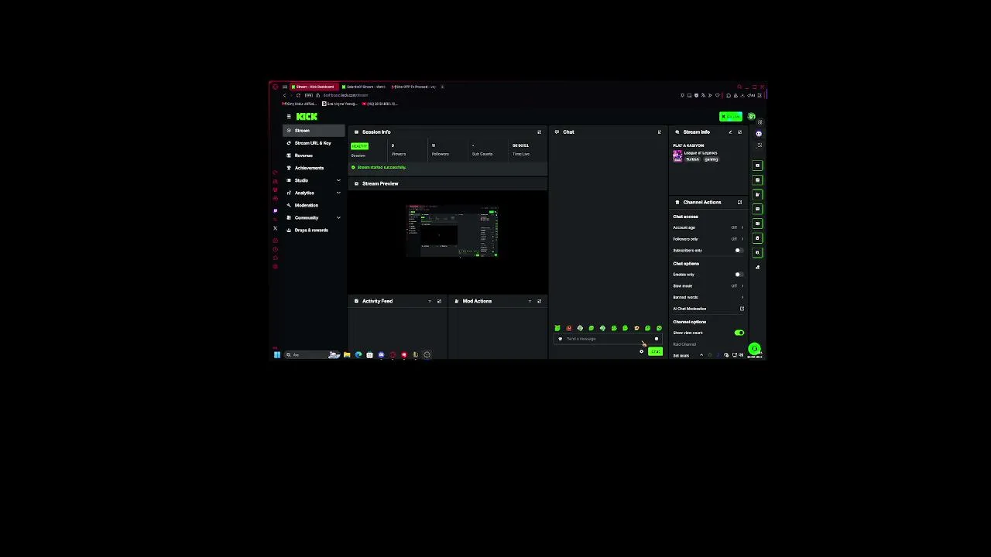Open the Mod Actions filter dropdown
The height and width of the screenshot is (557, 991).
pos(530,301)
